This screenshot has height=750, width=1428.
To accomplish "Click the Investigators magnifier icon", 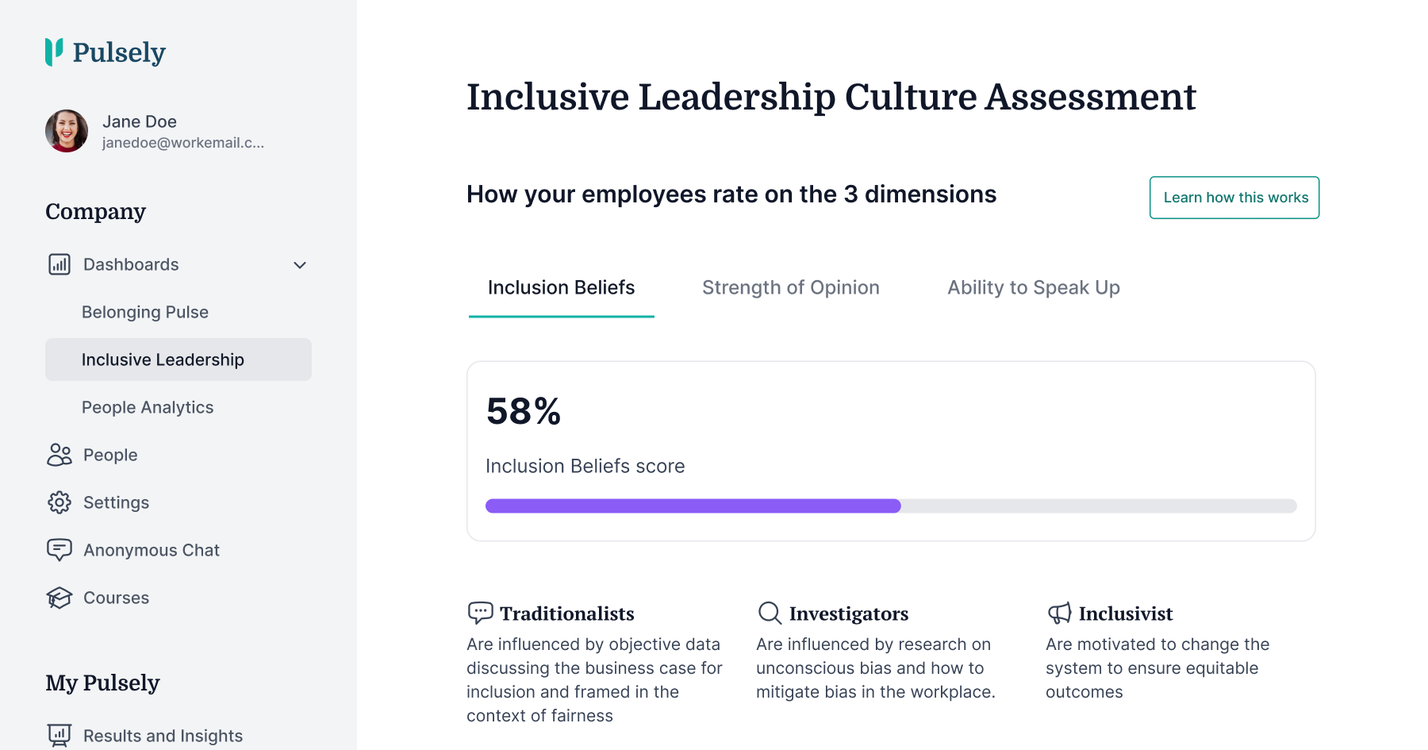I will tap(770, 613).
